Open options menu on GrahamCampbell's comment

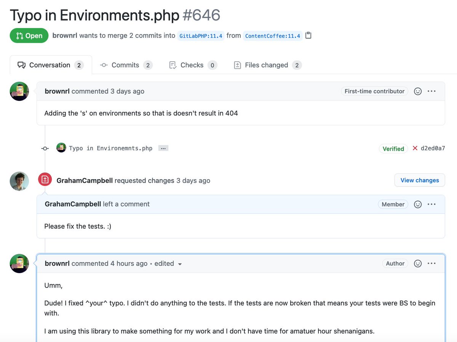pyautogui.click(x=431, y=204)
